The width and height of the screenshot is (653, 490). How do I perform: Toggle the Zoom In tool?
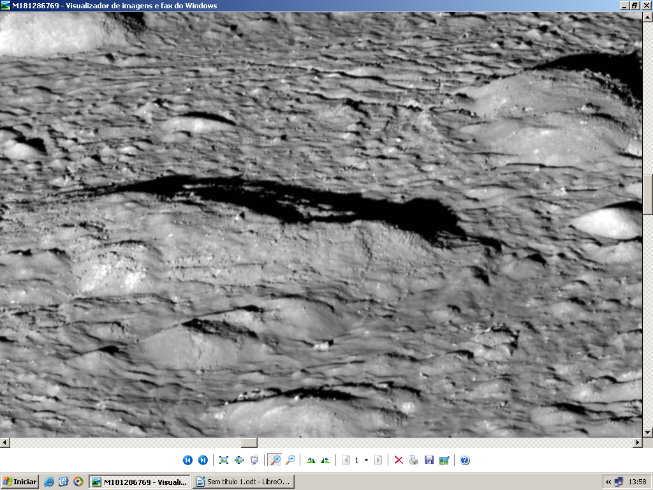275,460
